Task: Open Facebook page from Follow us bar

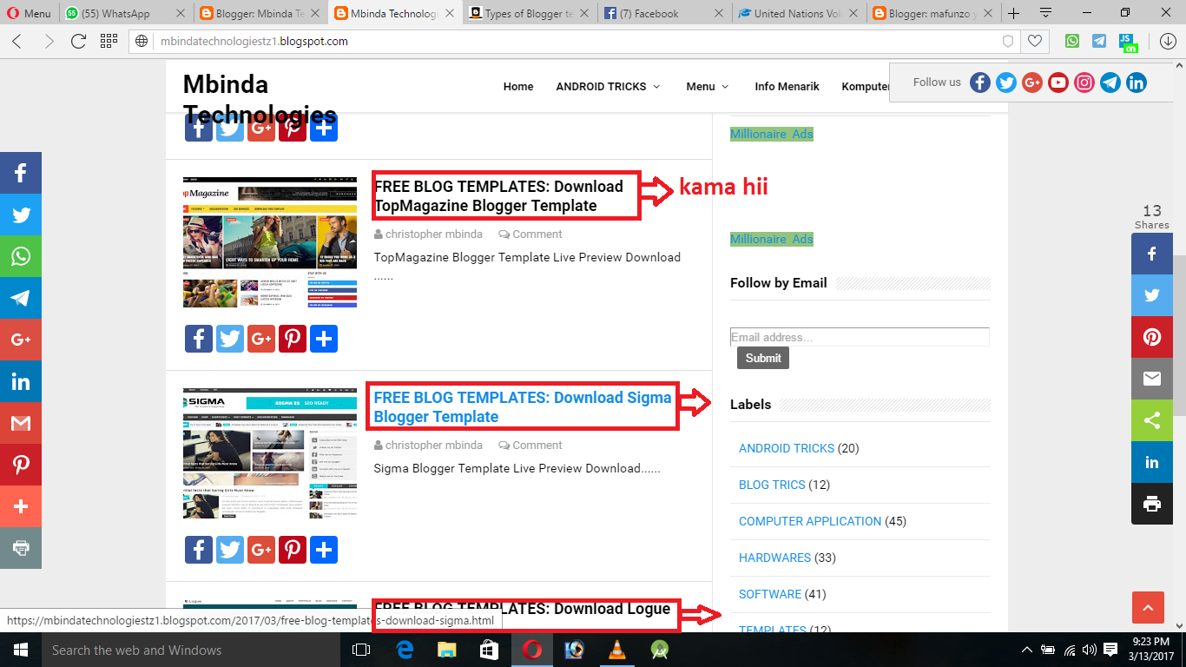Action: coord(980,83)
